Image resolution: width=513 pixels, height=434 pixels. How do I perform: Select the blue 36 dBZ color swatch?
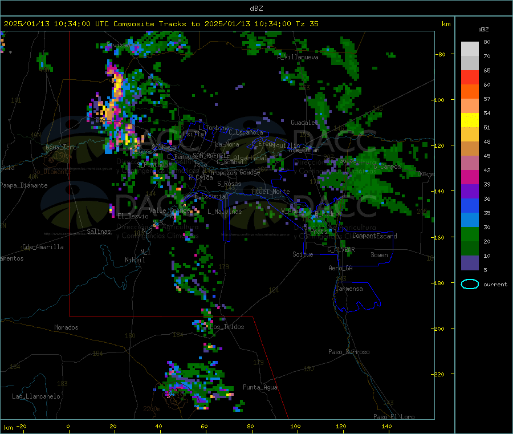point(470,205)
